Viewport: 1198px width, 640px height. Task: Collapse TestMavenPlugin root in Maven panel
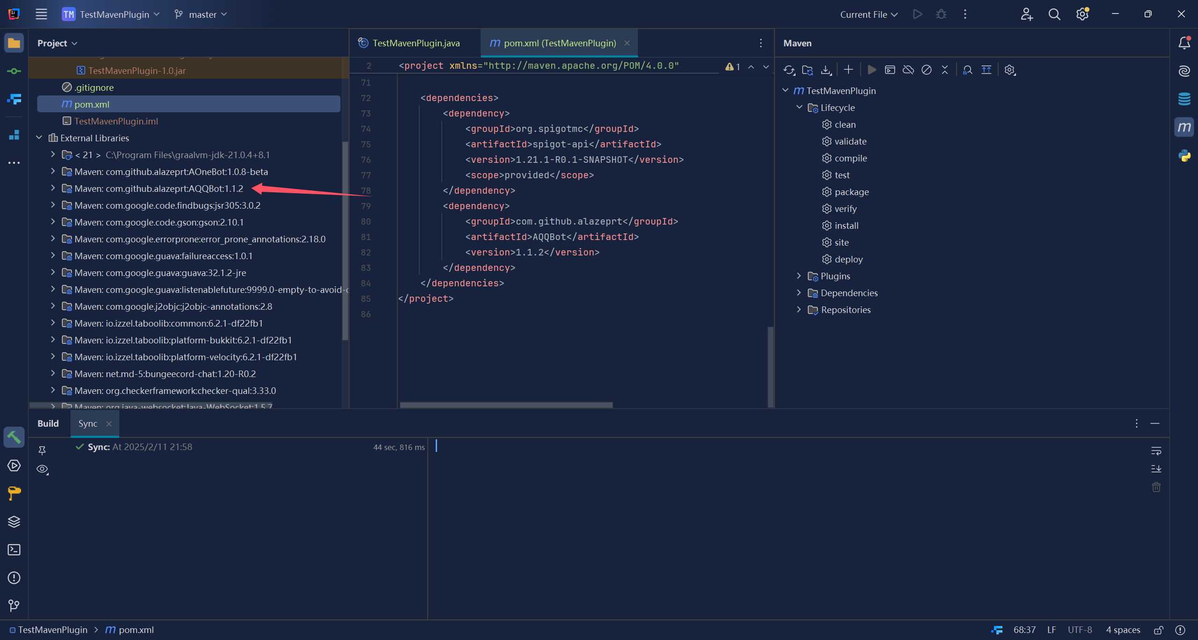coord(786,90)
